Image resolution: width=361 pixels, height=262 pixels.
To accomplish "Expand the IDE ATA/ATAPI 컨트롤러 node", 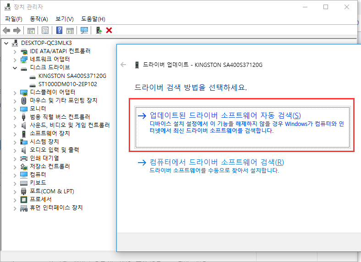I will click(x=15, y=52).
